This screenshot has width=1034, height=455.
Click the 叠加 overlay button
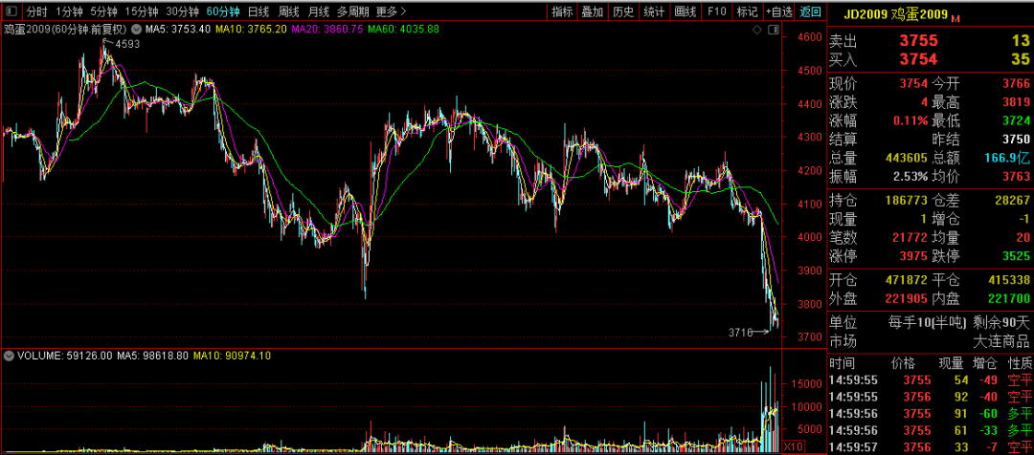[x=593, y=11]
